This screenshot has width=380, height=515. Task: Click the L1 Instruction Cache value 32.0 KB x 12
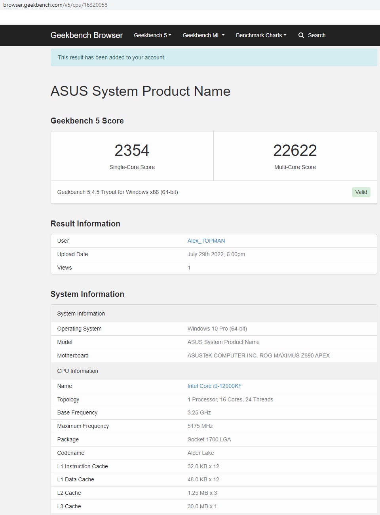pos(203,466)
